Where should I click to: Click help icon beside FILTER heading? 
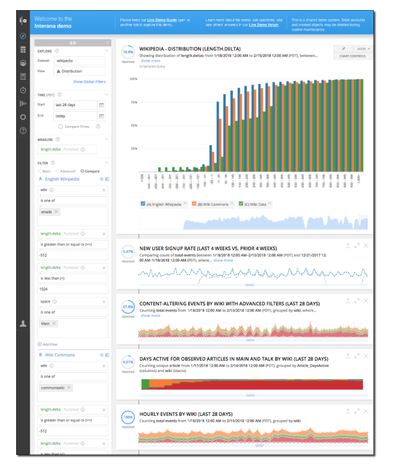point(53,163)
